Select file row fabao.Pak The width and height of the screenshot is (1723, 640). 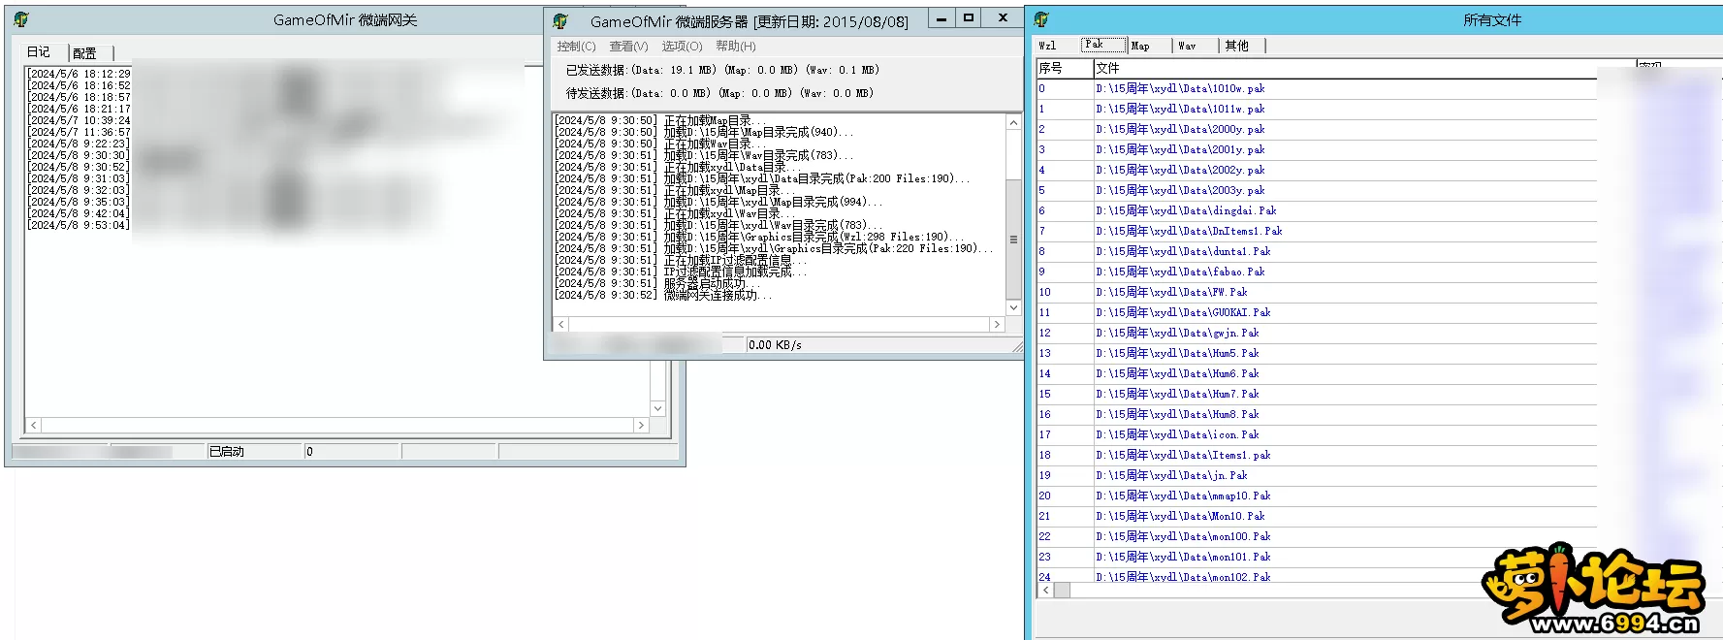1317,272
